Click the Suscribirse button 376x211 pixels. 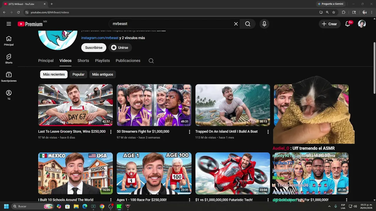tap(94, 47)
